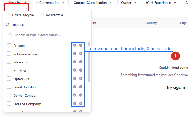Click the red error alert icon
Screen dimensions: 188x117
click(x=175, y=56)
